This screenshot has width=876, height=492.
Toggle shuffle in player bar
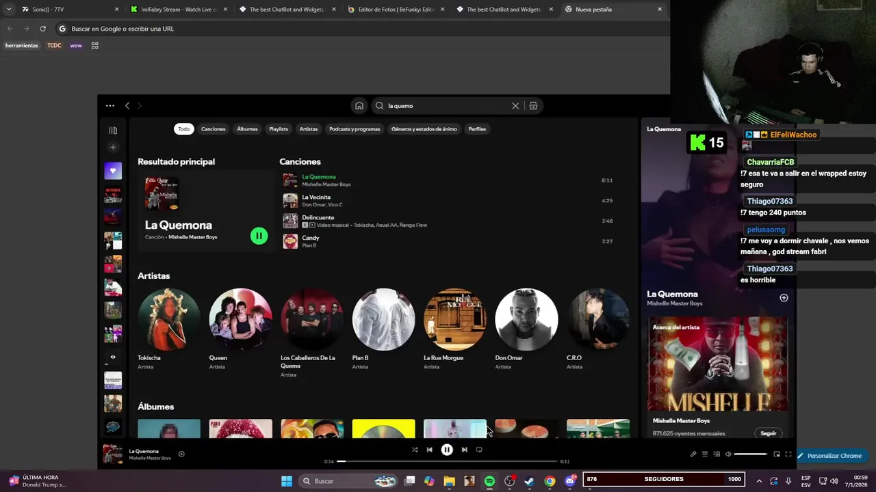click(415, 450)
